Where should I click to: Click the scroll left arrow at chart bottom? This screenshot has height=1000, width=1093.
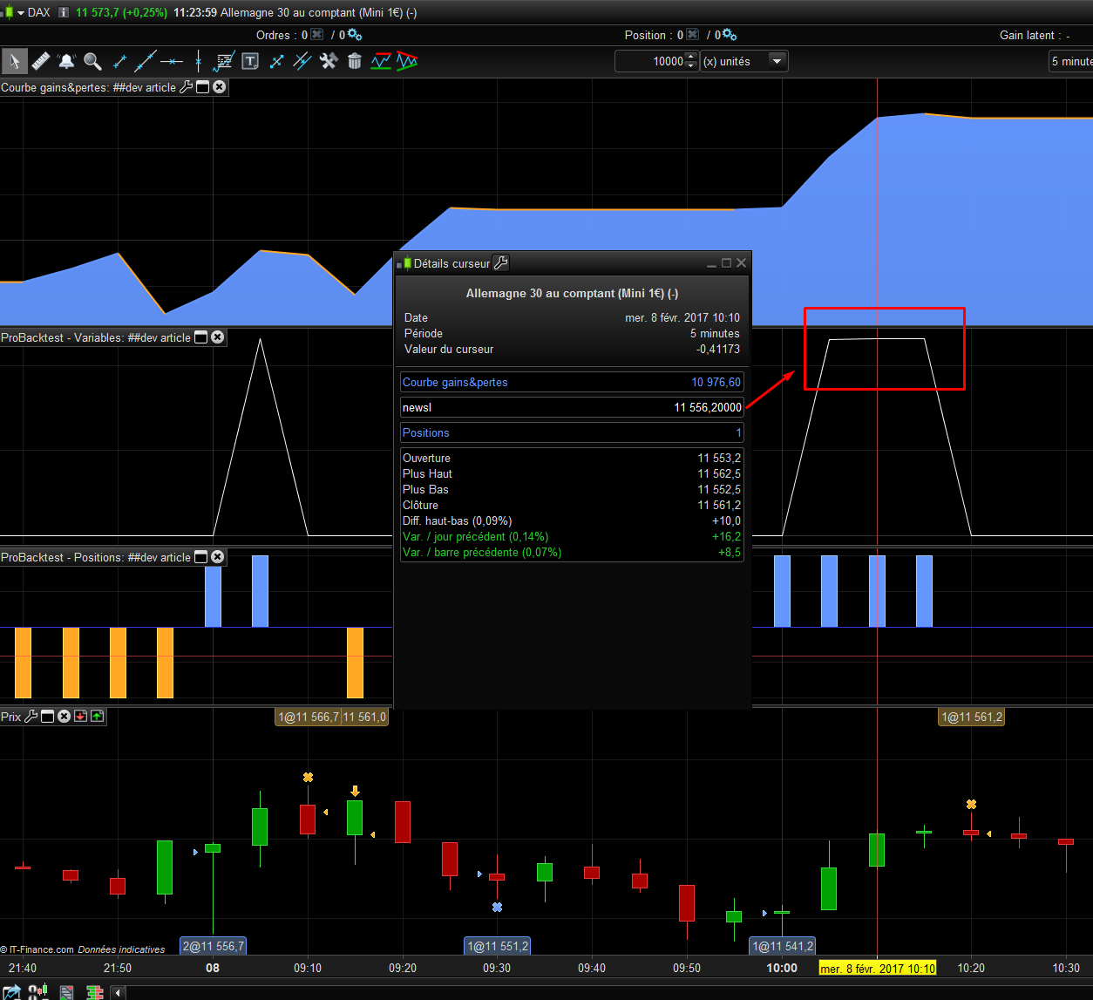coord(119,992)
